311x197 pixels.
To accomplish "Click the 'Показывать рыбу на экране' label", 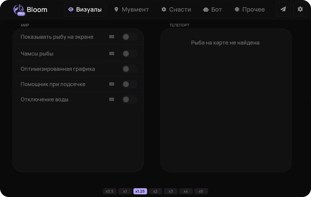I will pyautogui.click(x=57, y=37).
